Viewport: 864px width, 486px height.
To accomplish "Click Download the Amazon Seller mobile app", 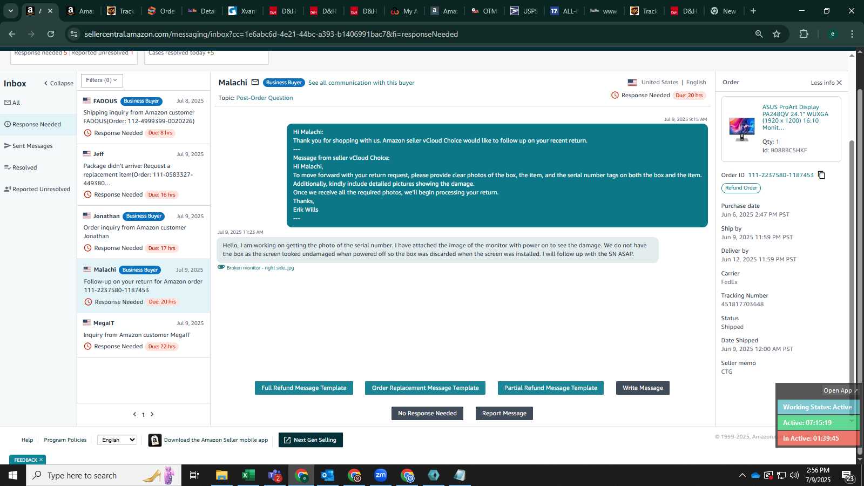I will pyautogui.click(x=215, y=440).
